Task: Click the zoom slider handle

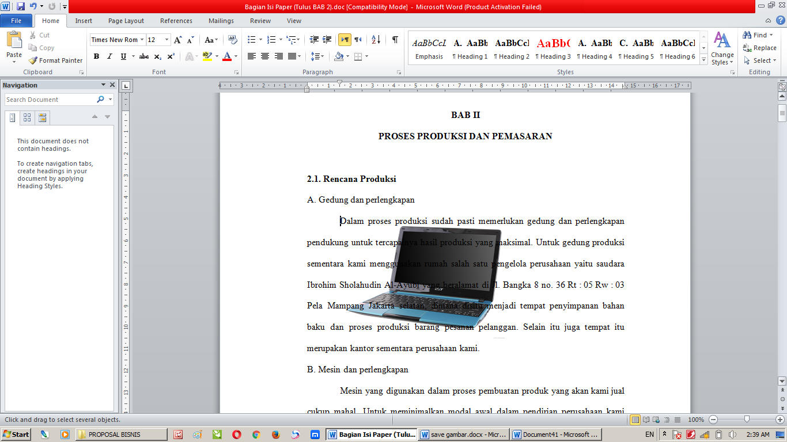Action: [747, 420]
